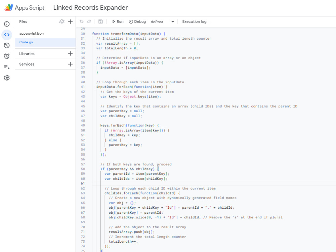Open the project Overview panel
The image size is (336, 252).
tap(7, 24)
